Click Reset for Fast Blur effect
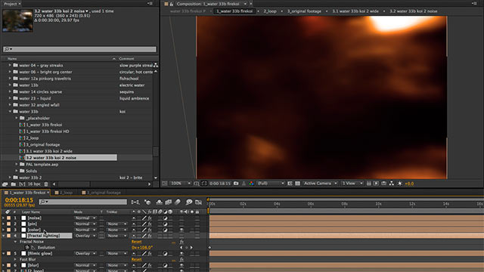This screenshot has height=272, width=484. click(x=136, y=259)
